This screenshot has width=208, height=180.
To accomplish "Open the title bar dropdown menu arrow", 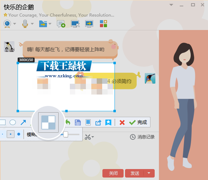I will click(x=171, y=5).
